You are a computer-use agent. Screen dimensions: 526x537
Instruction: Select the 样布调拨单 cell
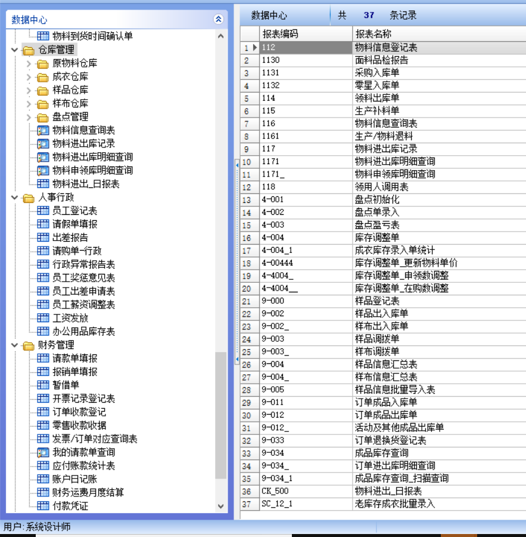(x=439, y=351)
